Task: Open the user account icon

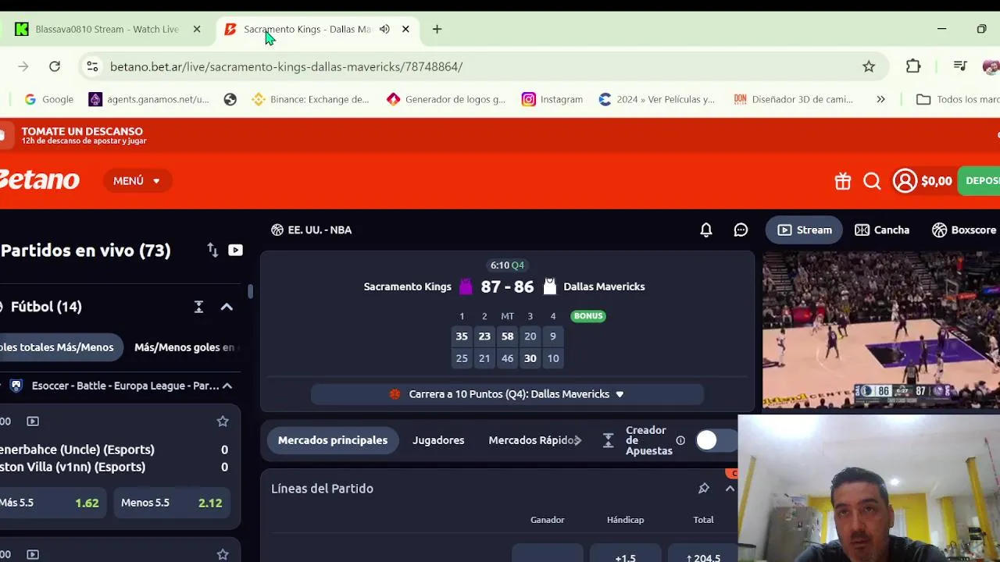Action: pos(905,181)
